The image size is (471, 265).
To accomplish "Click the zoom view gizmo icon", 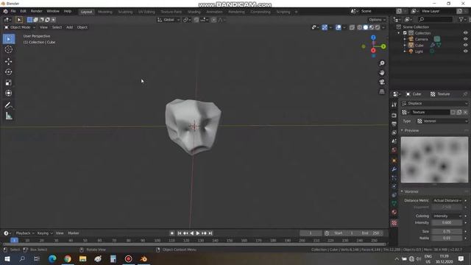I will pyautogui.click(x=382, y=63).
